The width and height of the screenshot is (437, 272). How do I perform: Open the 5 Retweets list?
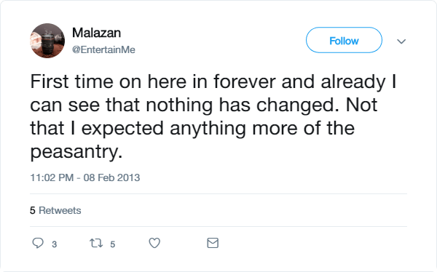[55, 210]
